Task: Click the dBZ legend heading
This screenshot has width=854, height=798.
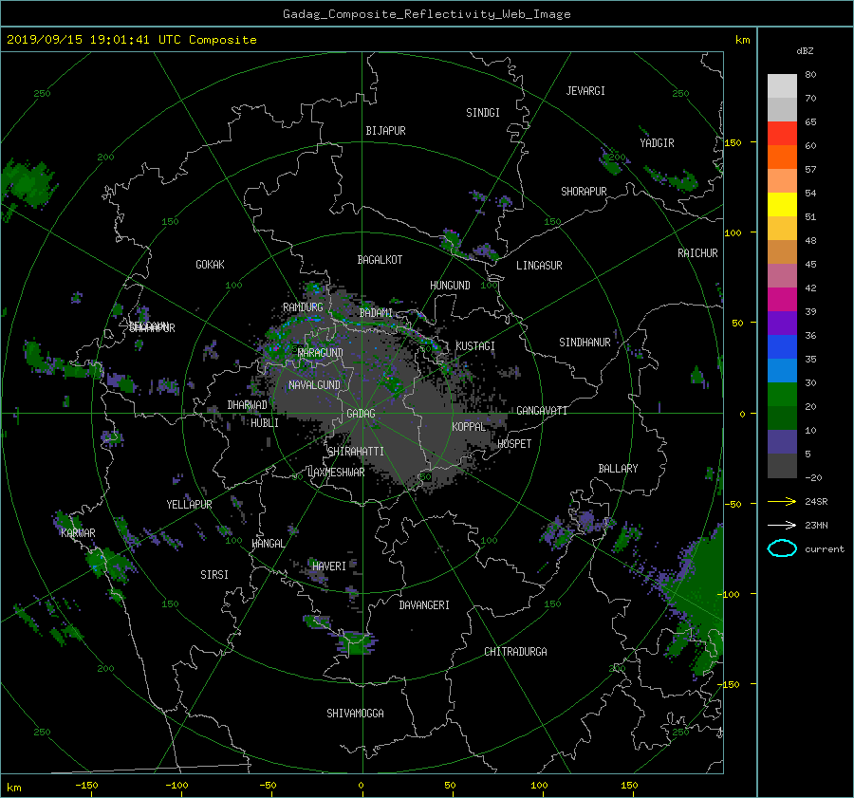Action: tap(805, 51)
